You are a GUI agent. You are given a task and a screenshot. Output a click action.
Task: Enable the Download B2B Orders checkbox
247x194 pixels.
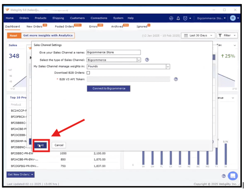pos(88,73)
